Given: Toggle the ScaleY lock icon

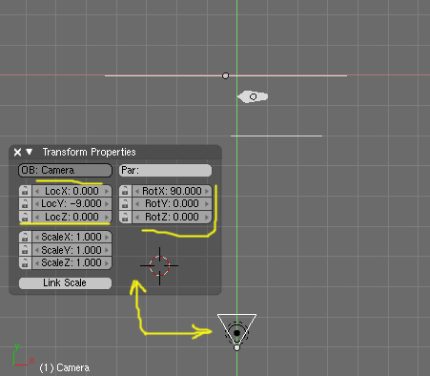Looking at the screenshot, I should pyautogui.click(x=25, y=250).
